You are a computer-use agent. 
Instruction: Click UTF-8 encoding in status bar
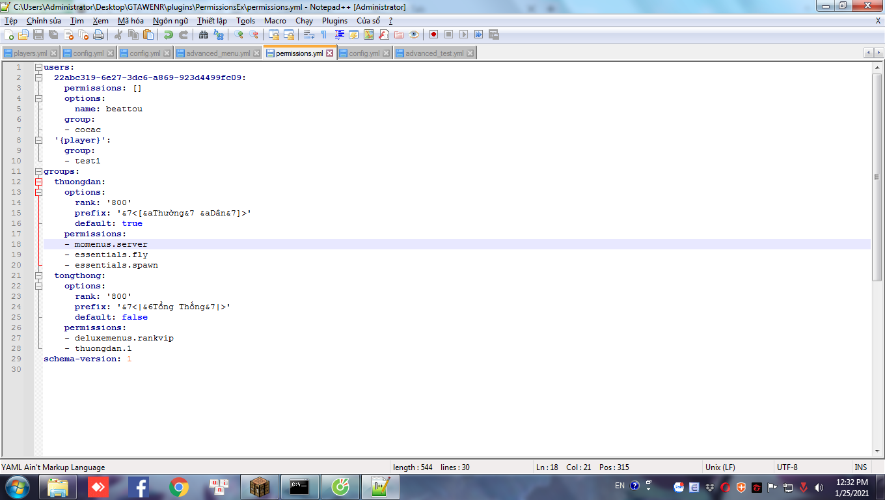pos(787,467)
